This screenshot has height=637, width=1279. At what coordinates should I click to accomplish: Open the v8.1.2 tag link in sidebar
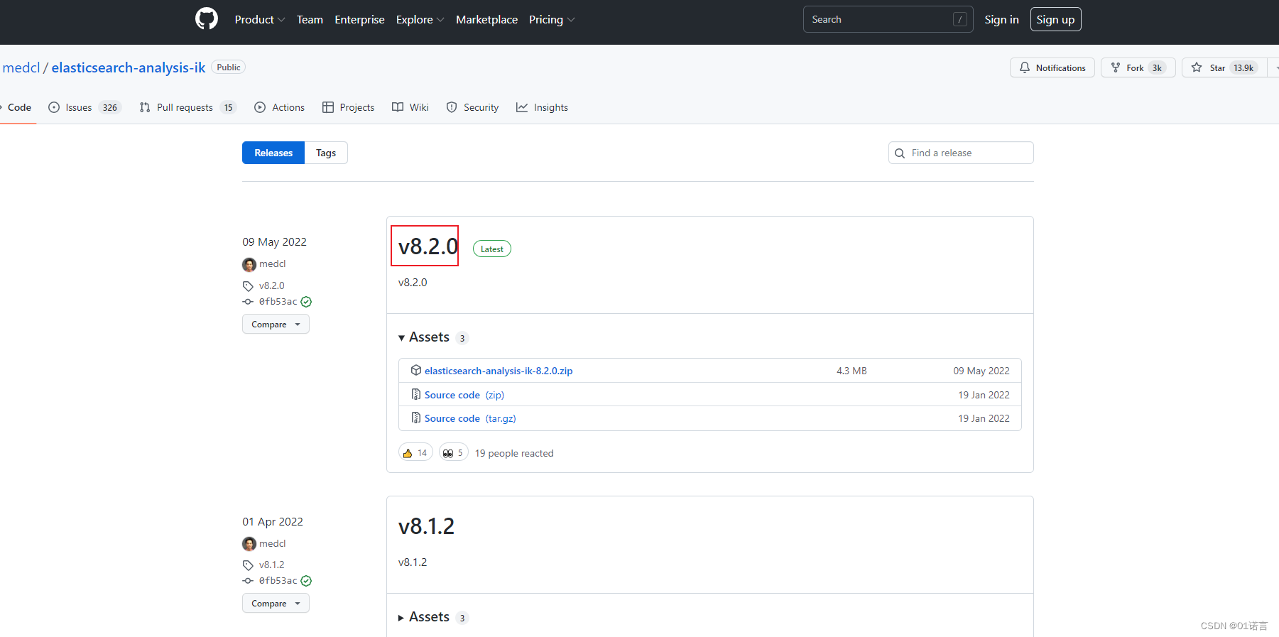[x=271, y=565]
